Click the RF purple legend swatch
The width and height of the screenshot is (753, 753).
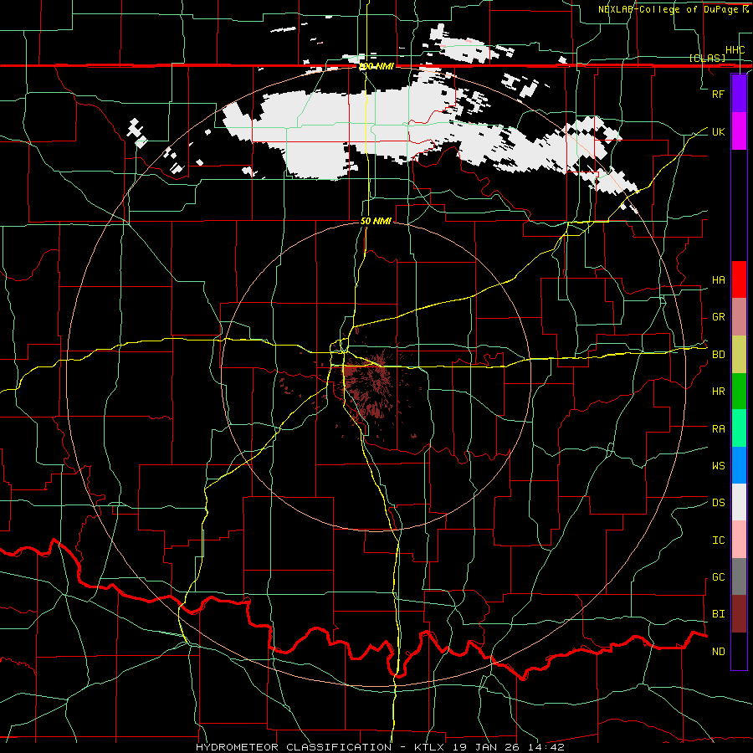739,94
